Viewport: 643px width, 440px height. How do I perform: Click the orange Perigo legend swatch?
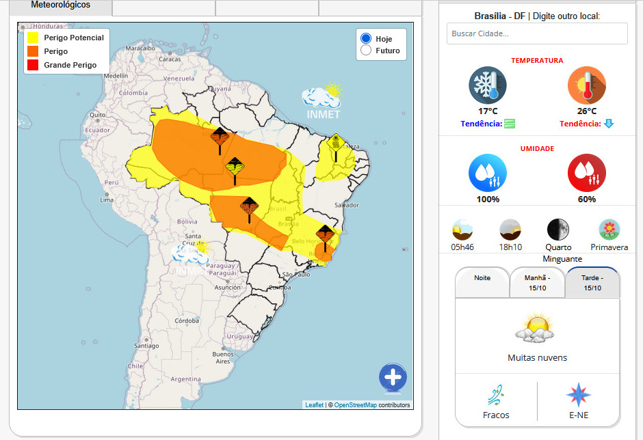33,51
